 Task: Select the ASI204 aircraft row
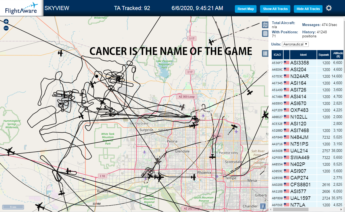click(308, 70)
